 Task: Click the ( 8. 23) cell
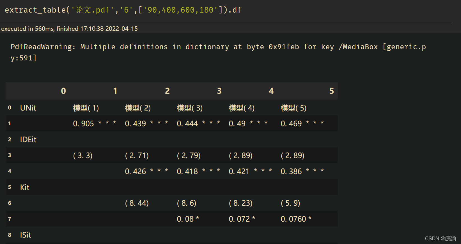tap(241, 203)
